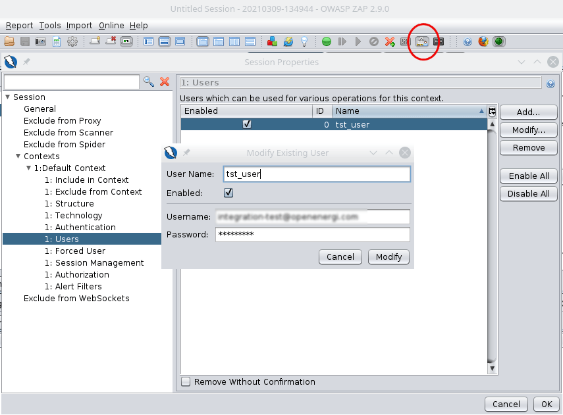Click the light bulb icon in toolbar
Viewport: 563px width, 415px height.
click(304, 41)
